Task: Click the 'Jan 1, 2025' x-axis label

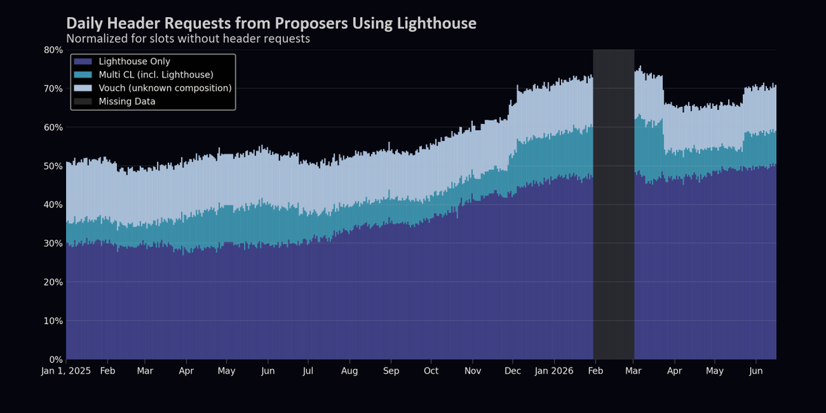Action: click(x=66, y=371)
